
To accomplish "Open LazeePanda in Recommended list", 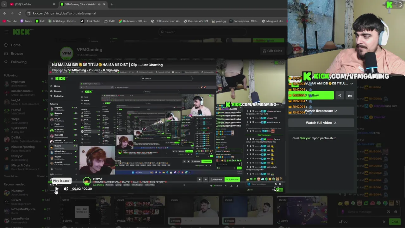I will click(26, 220).
